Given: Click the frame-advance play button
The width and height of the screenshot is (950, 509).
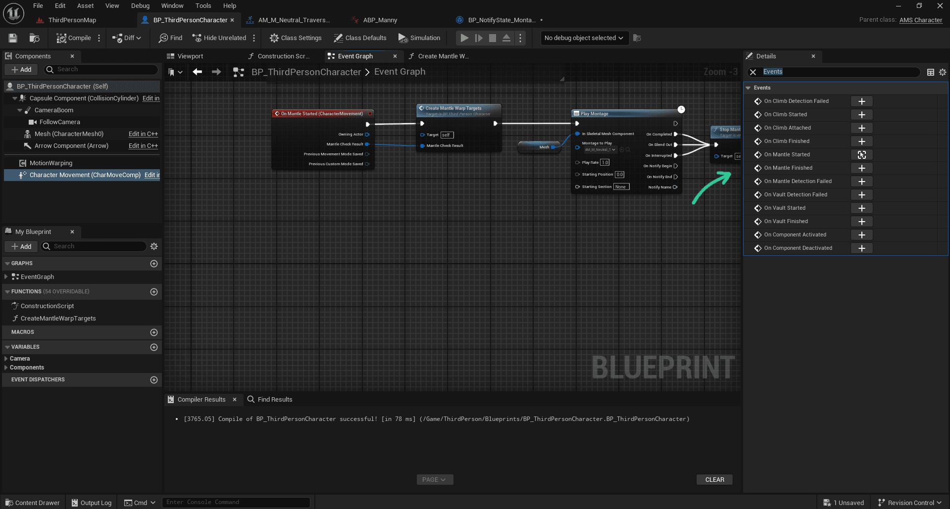Looking at the screenshot, I should 478,38.
